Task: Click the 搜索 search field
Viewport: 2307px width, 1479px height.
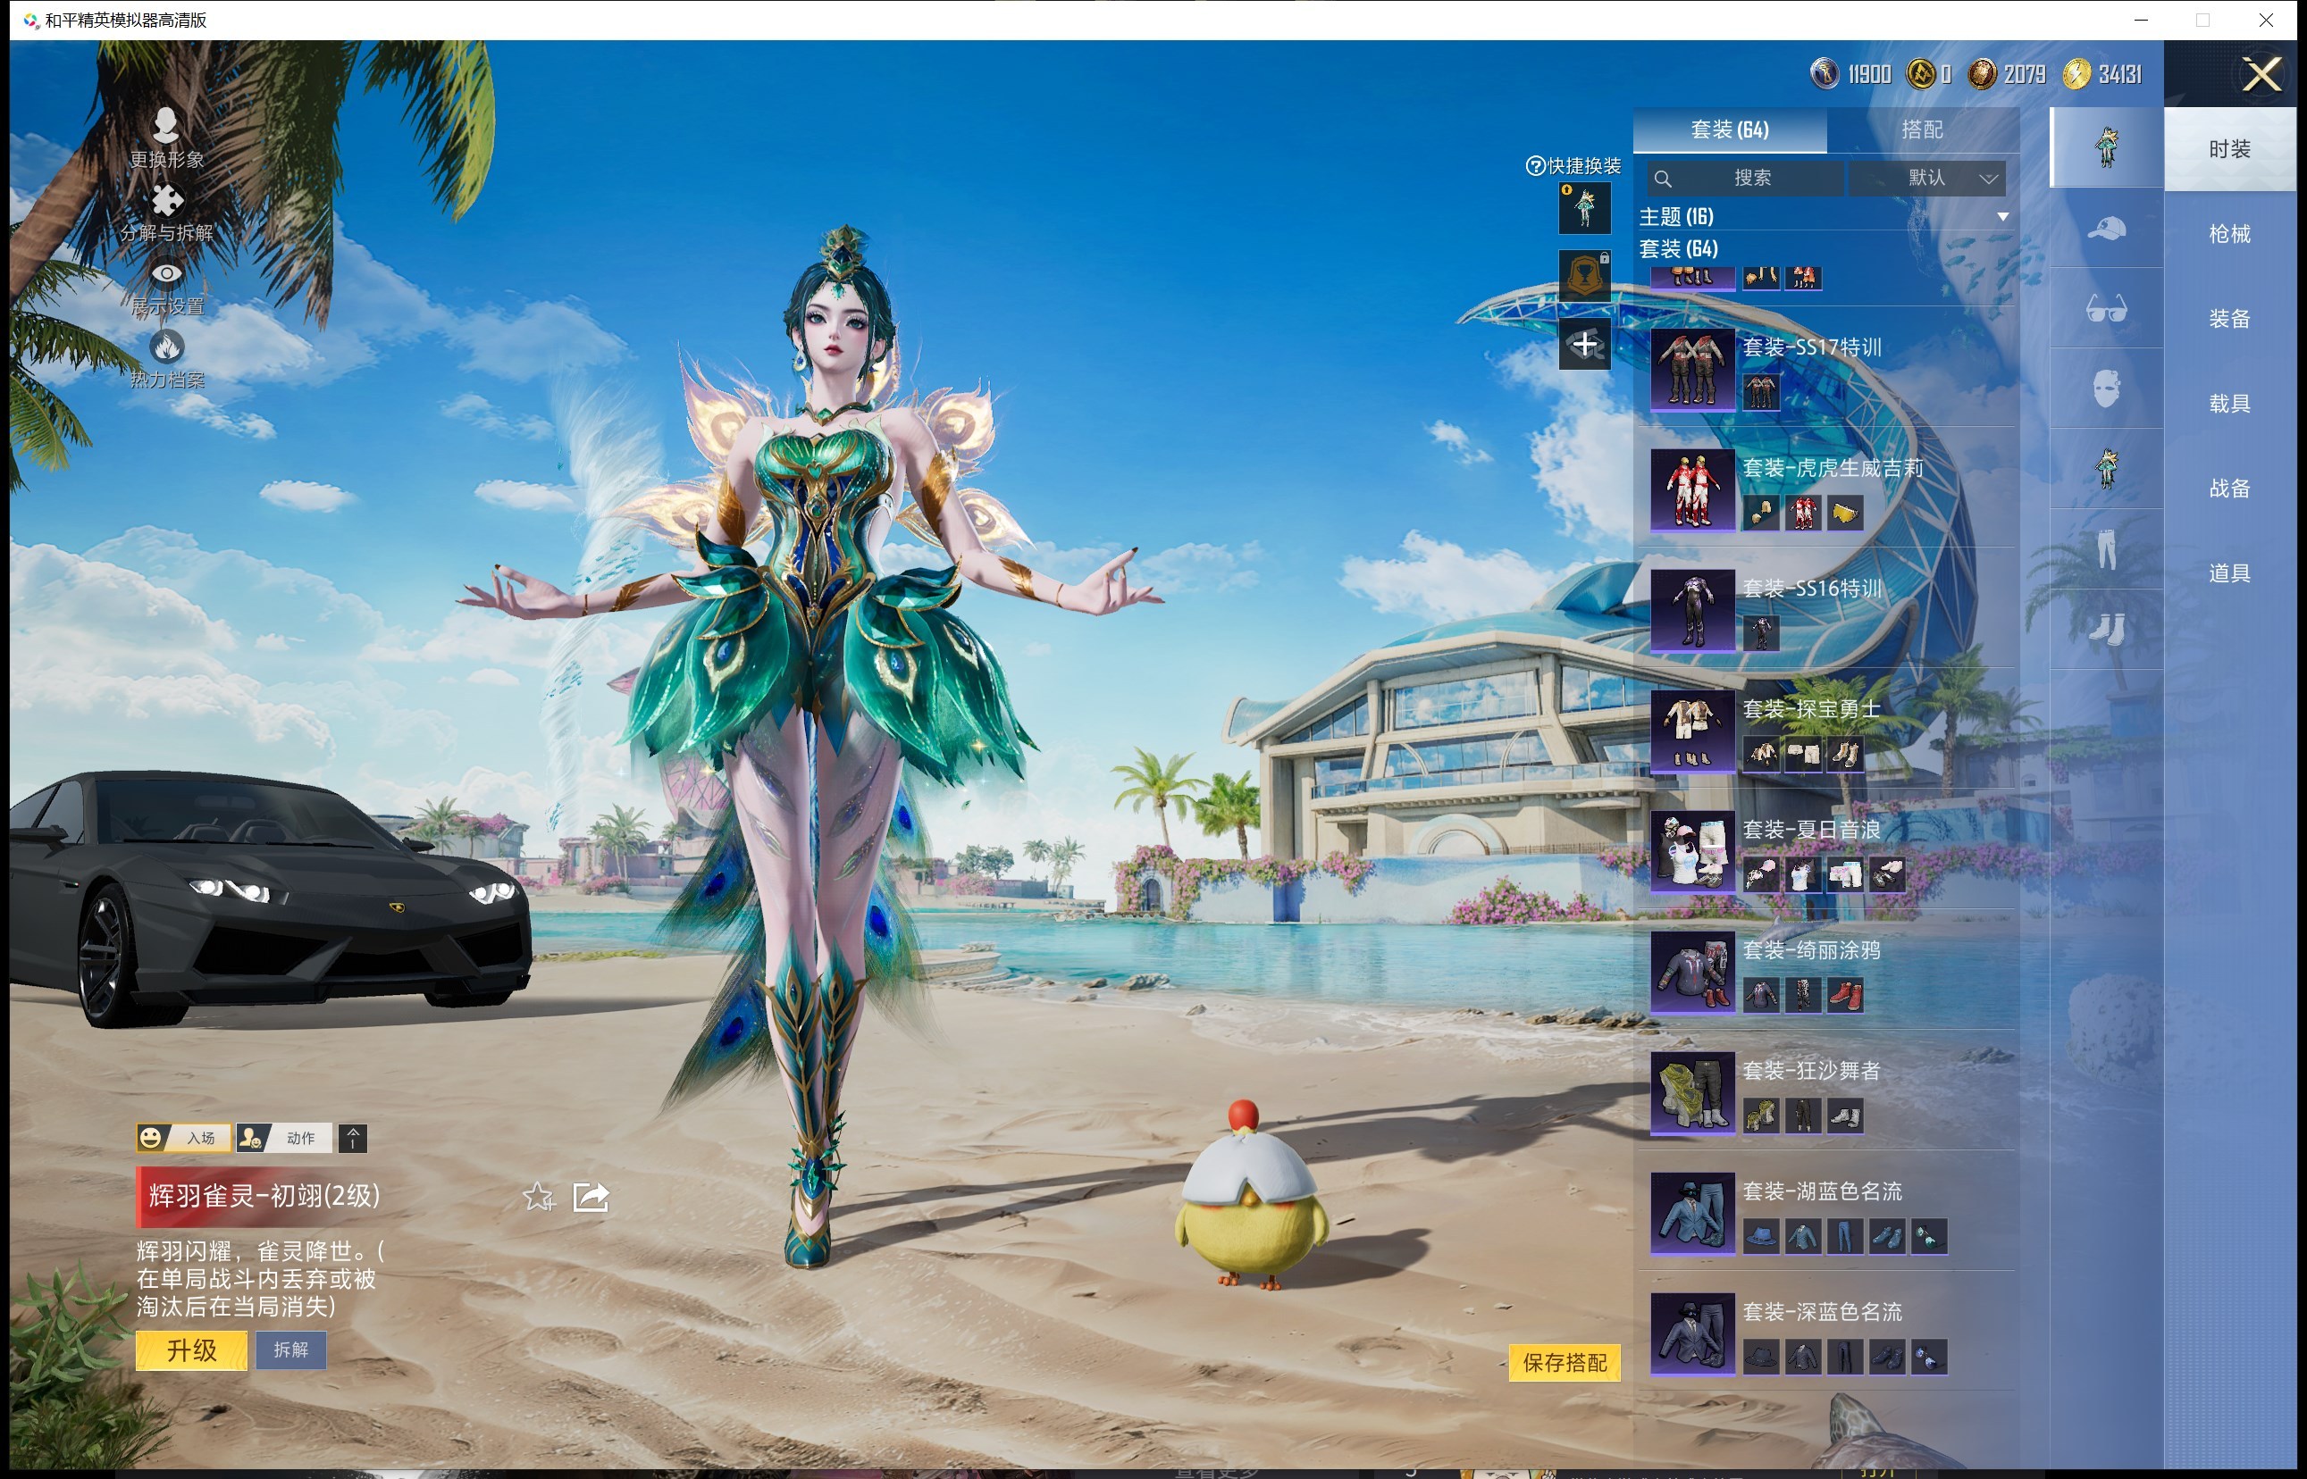Action: (x=1745, y=179)
